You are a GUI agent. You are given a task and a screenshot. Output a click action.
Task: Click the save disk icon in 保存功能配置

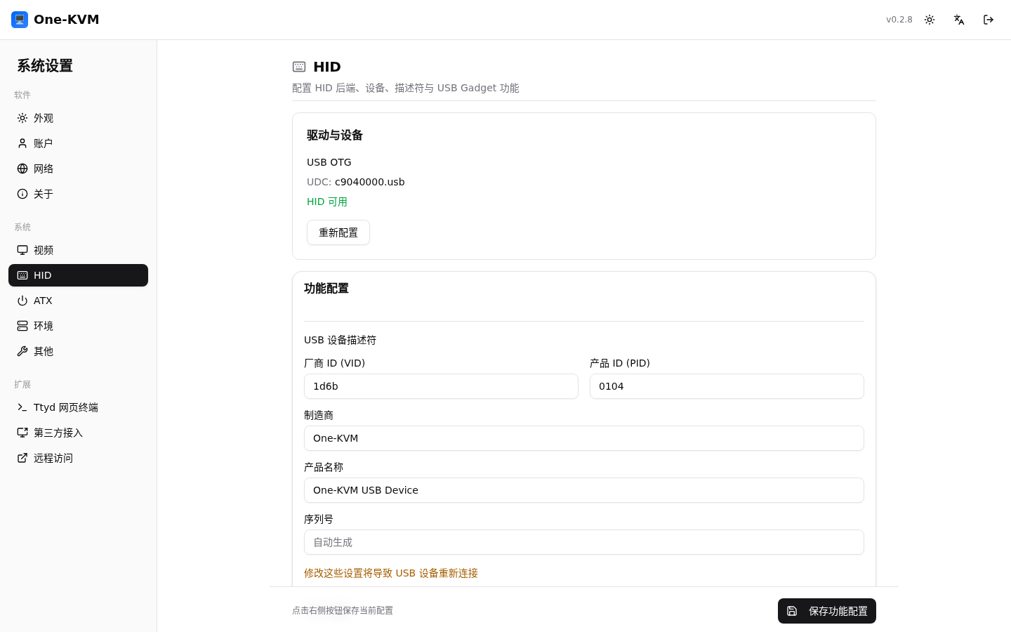tap(792, 611)
